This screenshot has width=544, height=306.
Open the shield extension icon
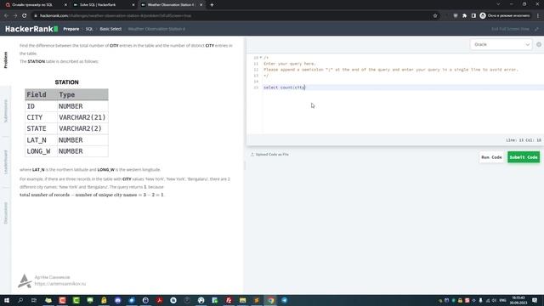[x=456, y=15]
